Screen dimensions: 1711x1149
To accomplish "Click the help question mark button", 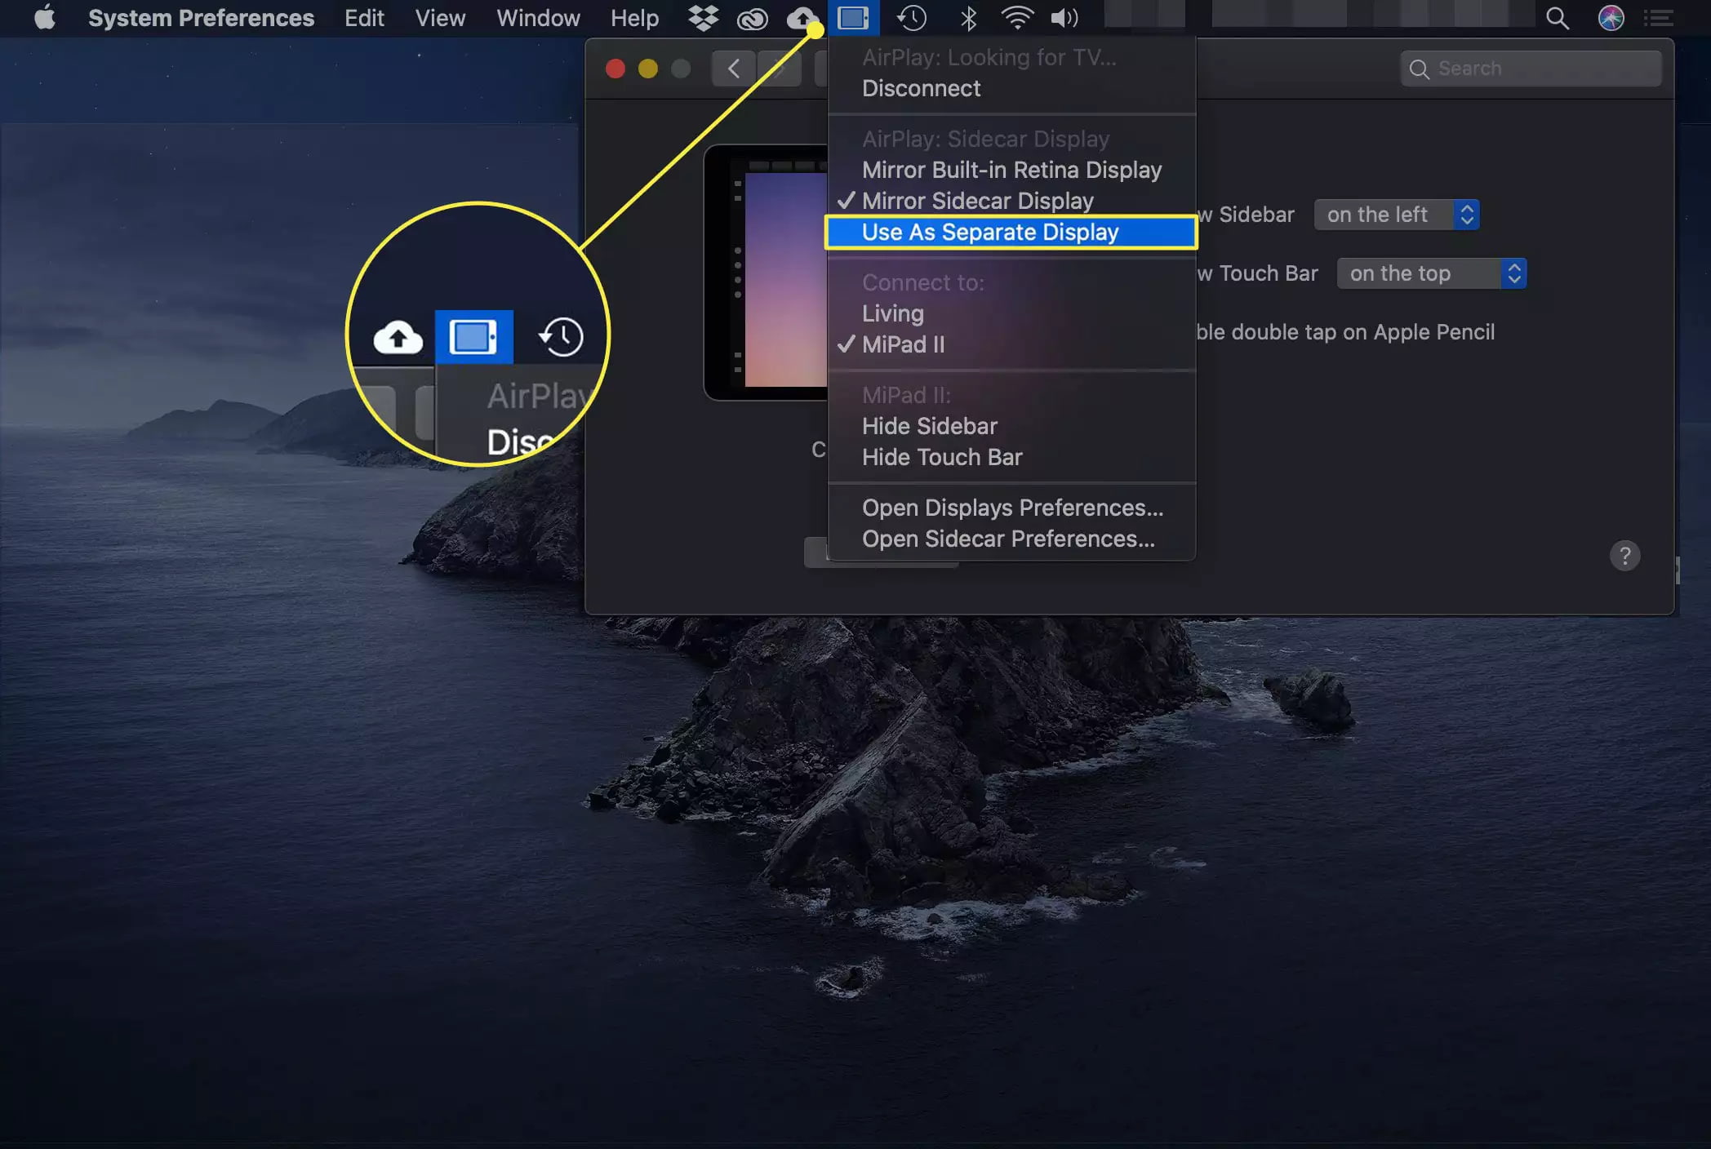I will tap(1624, 556).
